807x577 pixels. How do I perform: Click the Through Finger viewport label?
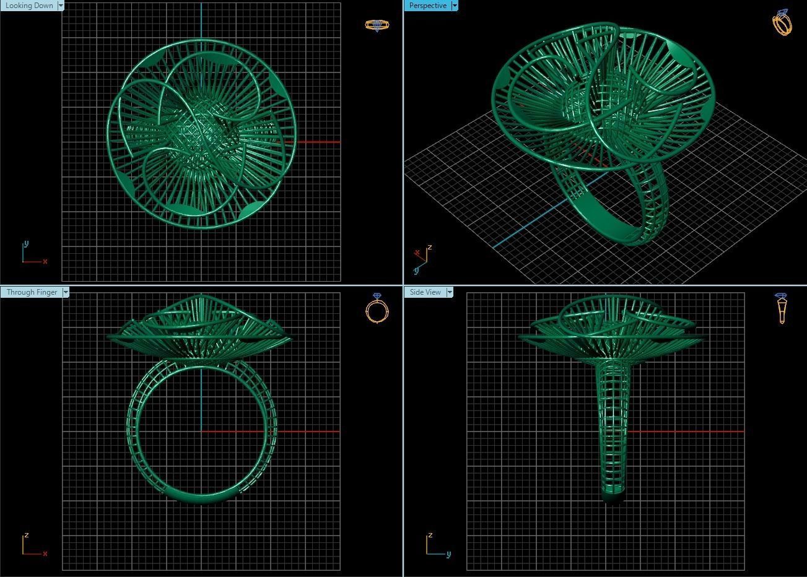(x=32, y=292)
